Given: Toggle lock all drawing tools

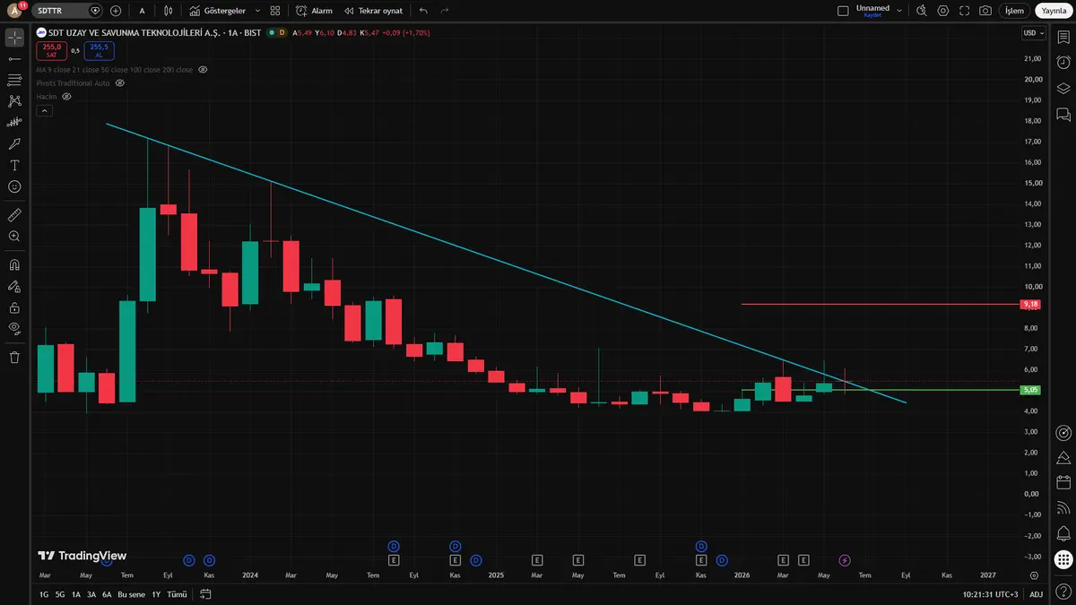Looking at the screenshot, I should (14, 307).
